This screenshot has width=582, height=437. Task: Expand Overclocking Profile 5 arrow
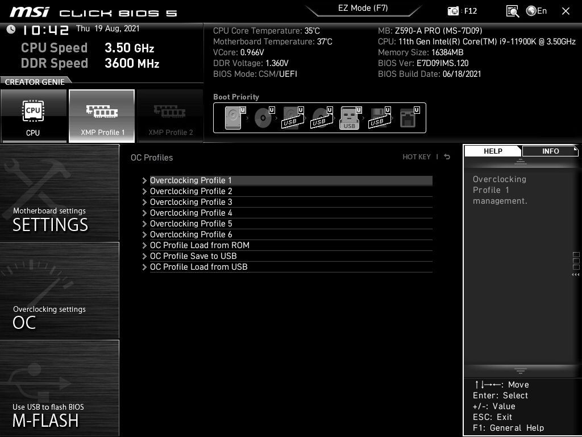coord(144,224)
